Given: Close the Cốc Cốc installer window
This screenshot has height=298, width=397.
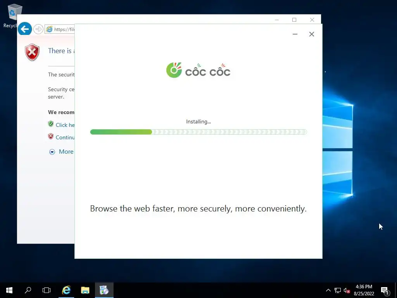Looking at the screenshot, I should pyautogui.click(x=312, y=34).
